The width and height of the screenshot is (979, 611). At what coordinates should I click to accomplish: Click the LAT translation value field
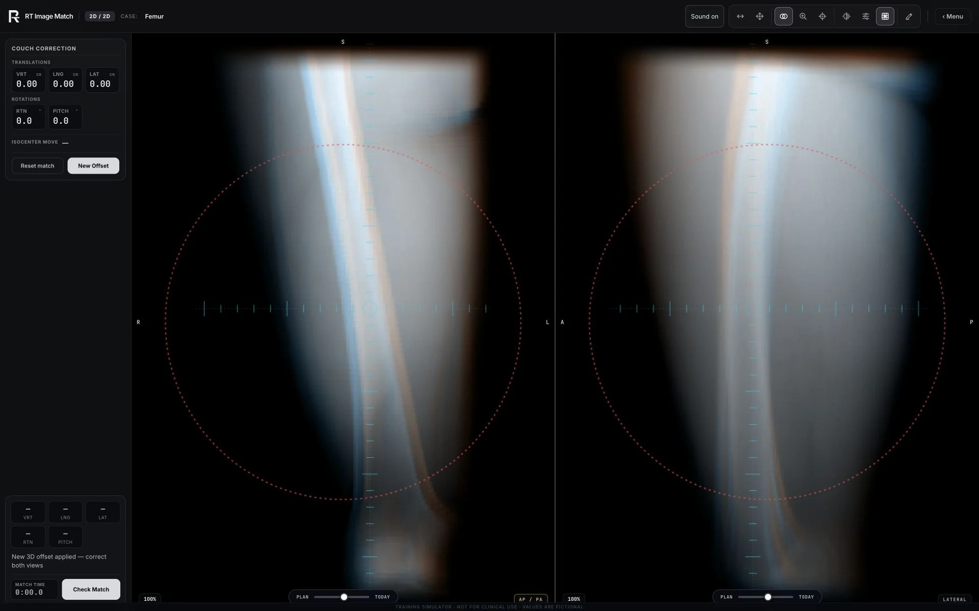102,80
